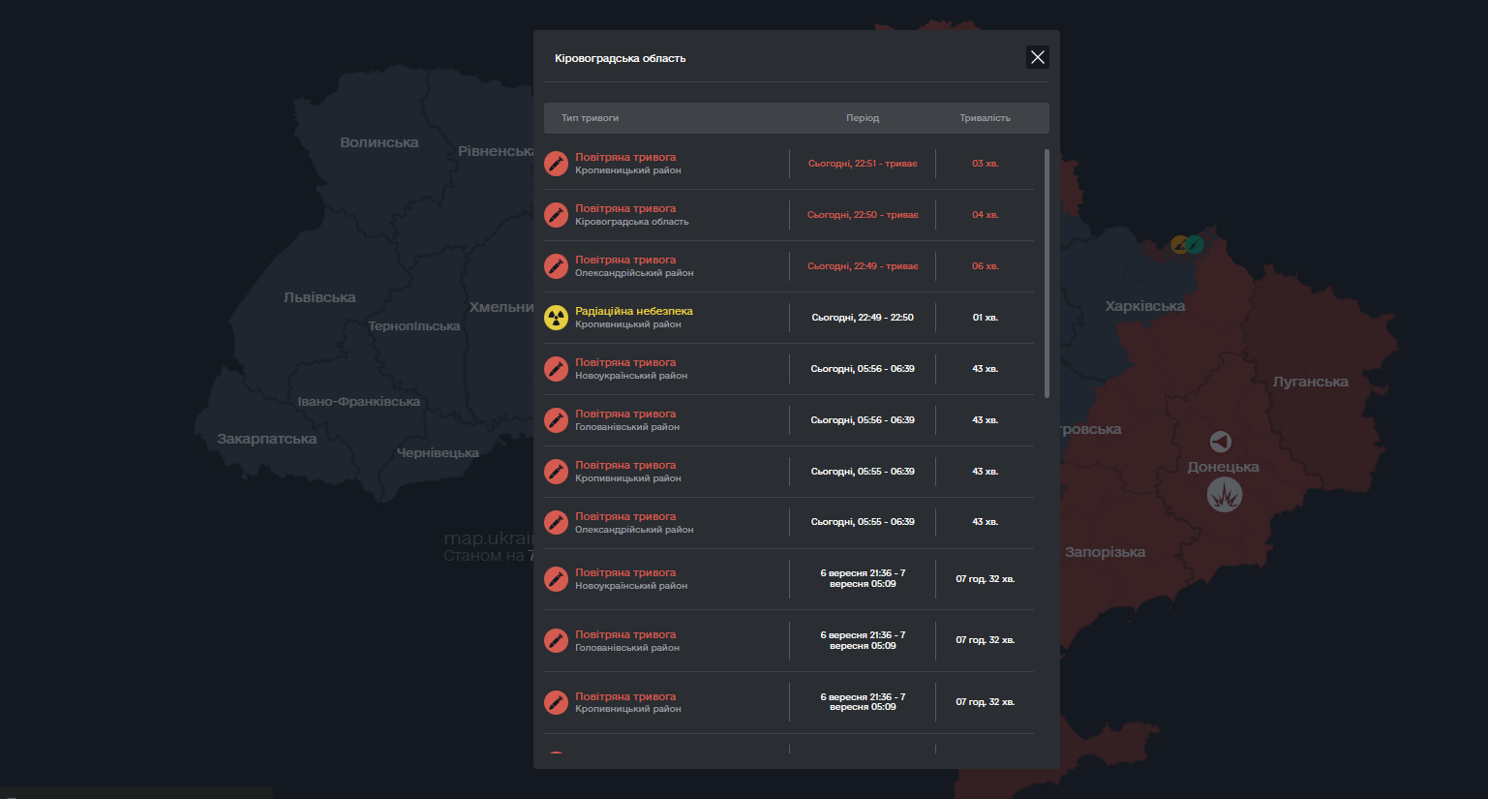This screenshot has width=1488, height=799.
Task: Click the Радіаційна небезпека alert title
Action: pyautogui.click(x=633, y=311)
